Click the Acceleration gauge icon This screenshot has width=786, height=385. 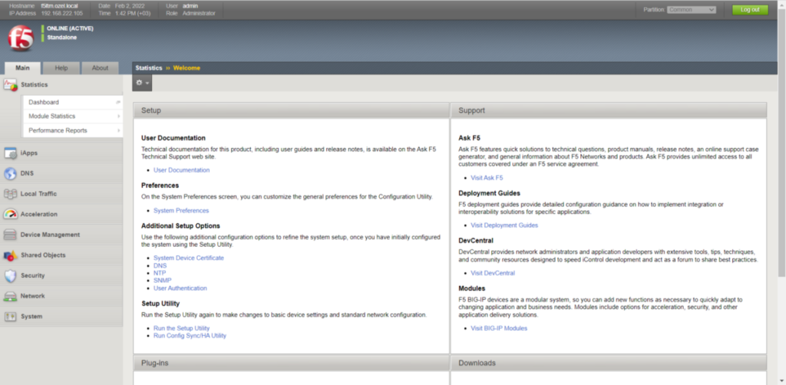pyautogui.click(x=11, y=214)
